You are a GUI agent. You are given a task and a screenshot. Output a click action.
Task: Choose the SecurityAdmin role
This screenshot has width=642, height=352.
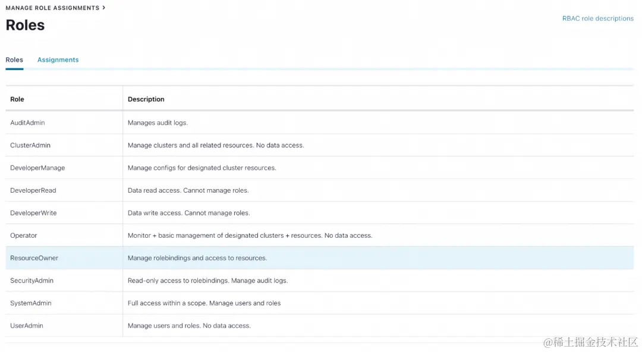coord(32,280)
